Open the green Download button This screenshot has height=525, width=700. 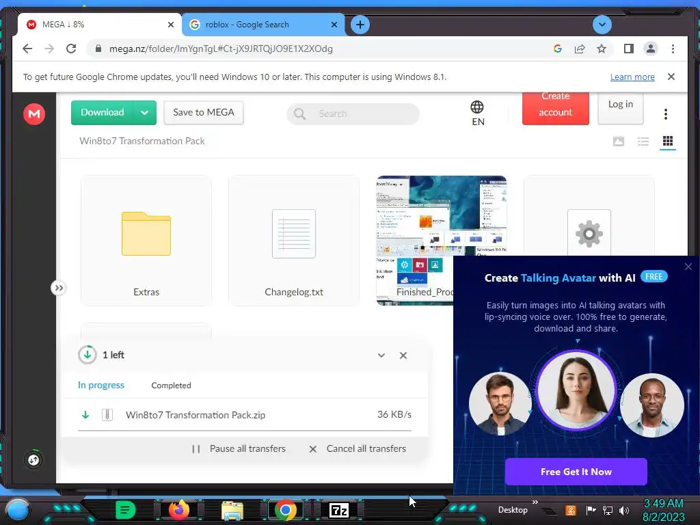tap(103, 113)
